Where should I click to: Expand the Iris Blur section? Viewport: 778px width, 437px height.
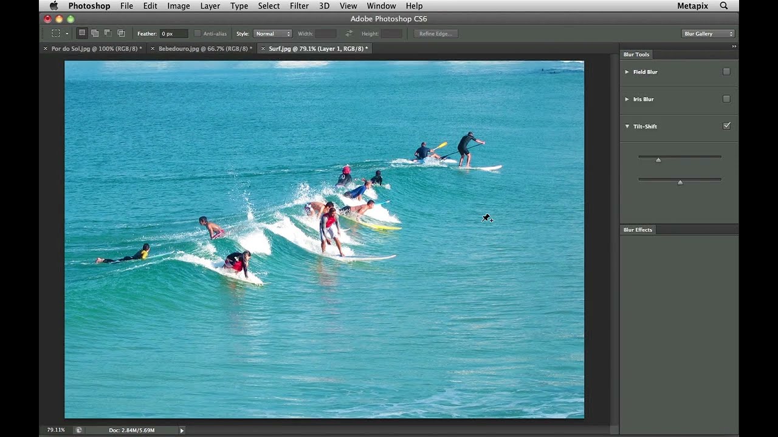coord(627,99)
